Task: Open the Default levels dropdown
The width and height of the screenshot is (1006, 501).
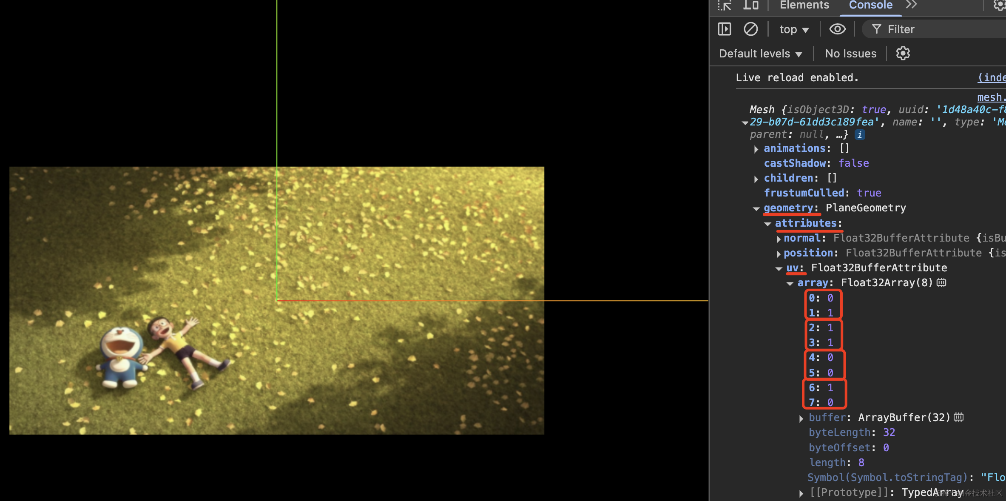Action: pos(760,54)
